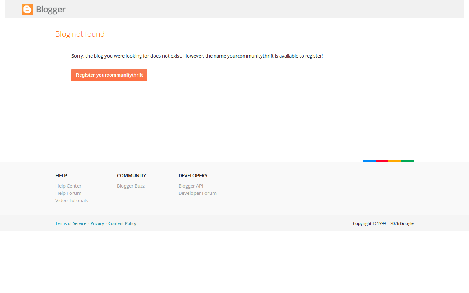Open Video Tutorials in the footer

pos(72,200)
